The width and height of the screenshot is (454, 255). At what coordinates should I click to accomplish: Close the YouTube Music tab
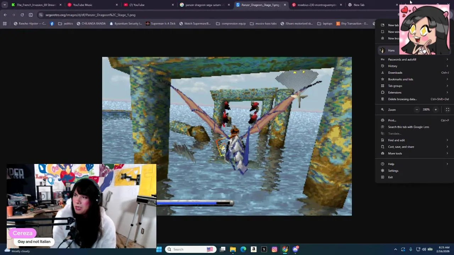(x=117, y=5)
